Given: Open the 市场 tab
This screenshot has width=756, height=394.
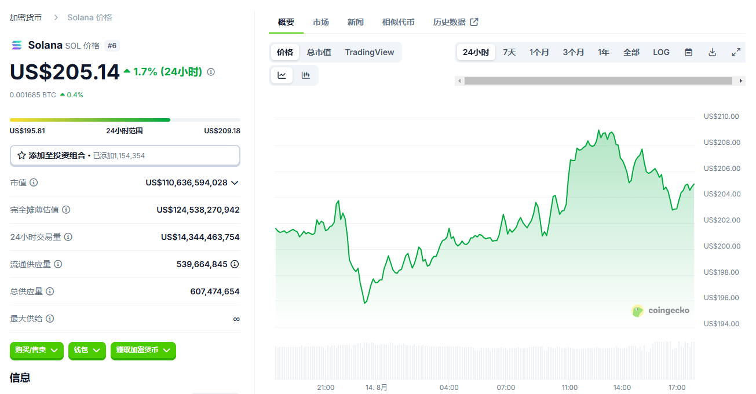Looking at the screenshot, I should tap(321, 22).
